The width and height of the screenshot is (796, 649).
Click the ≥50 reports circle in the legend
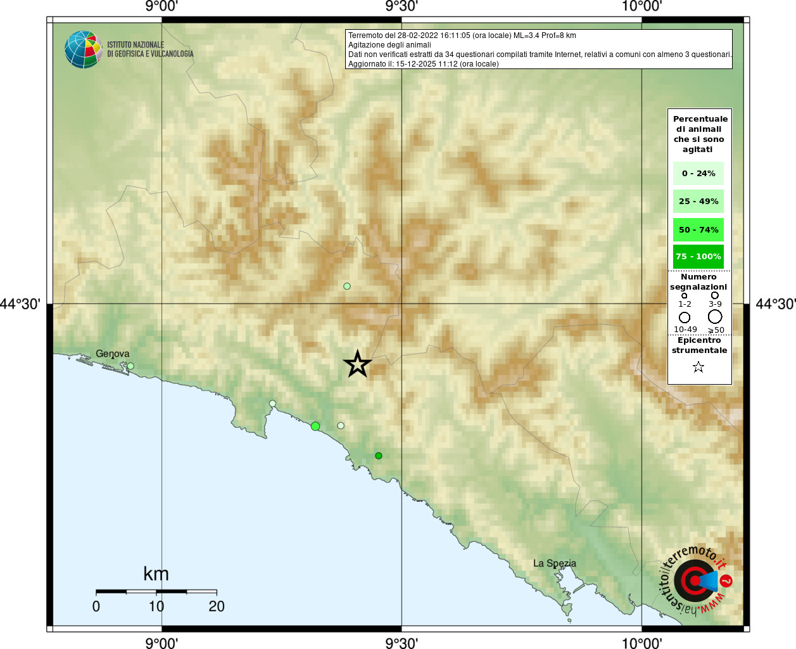tap(715, 316)
